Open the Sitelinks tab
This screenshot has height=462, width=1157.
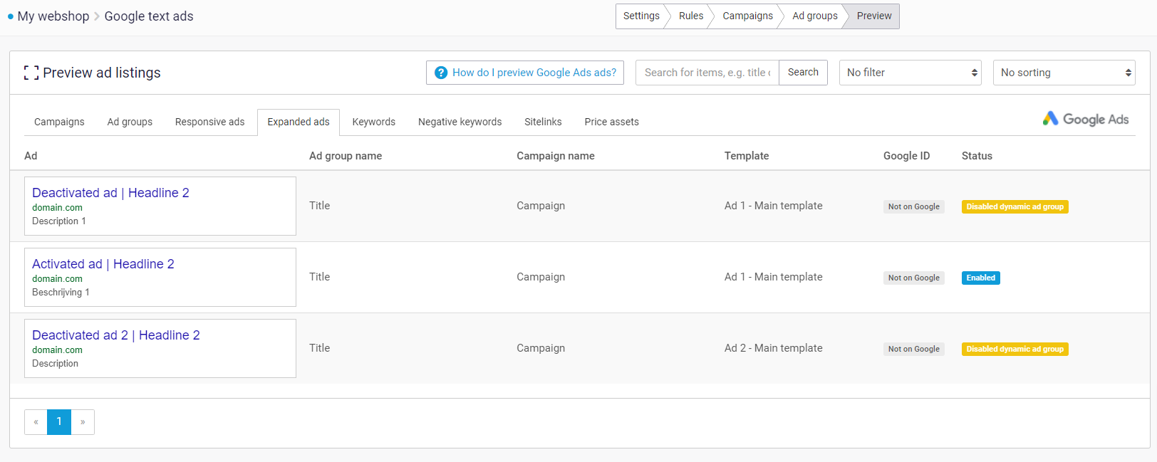point(543,122)
